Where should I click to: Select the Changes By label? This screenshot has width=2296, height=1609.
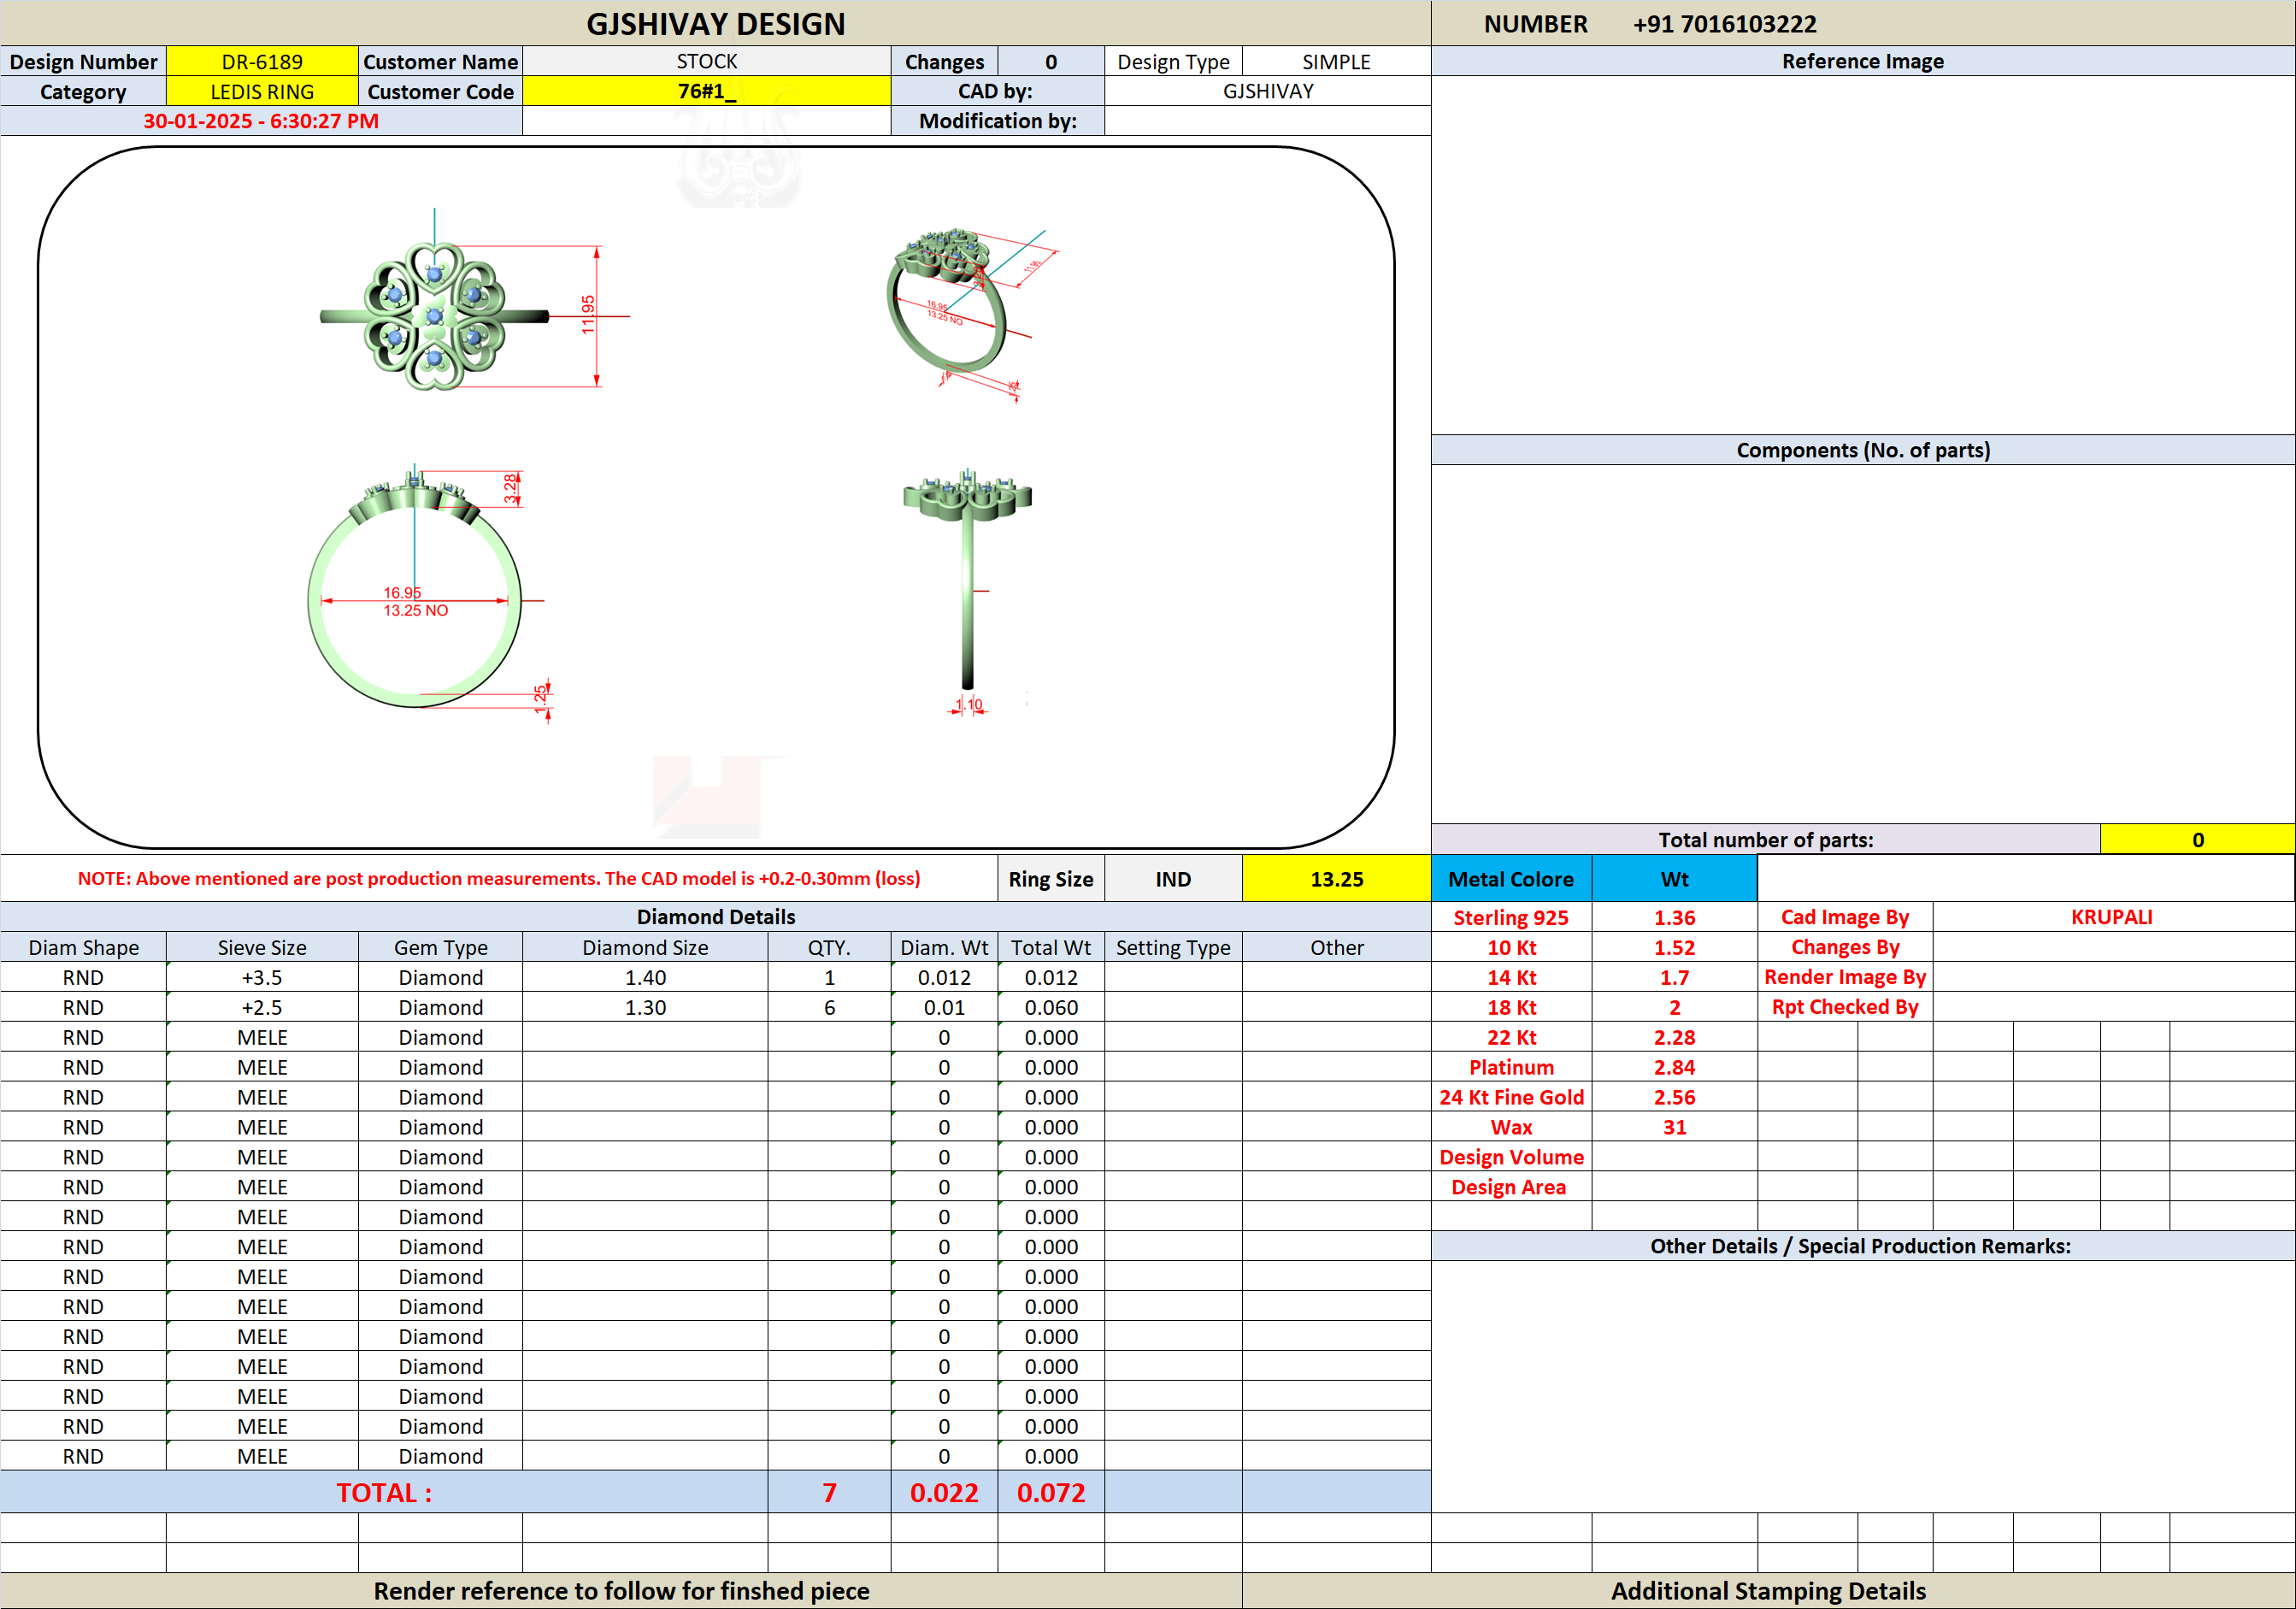(x=1845, y=947)
